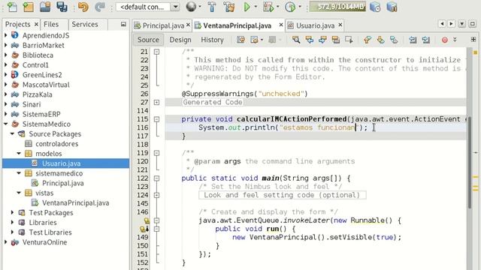Screen dimensions: 481x270
Task: Collapse modelos package node
Action: (x=19, y=153)
